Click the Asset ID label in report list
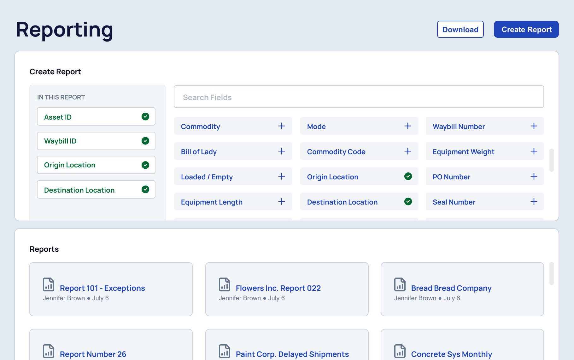 tap(58, 117)
